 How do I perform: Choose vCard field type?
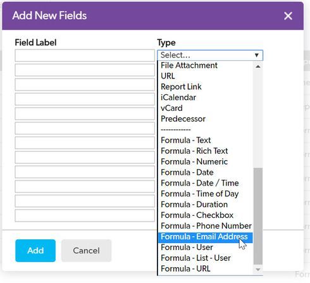[171, 108]
